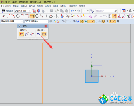Click the Cut scissors icon
The height and width of the screenshot is (106, 134).
click(57, 11)
